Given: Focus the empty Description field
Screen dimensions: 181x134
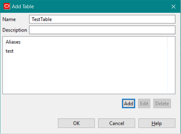Looking at the screenshot, I should pos(102,30).
